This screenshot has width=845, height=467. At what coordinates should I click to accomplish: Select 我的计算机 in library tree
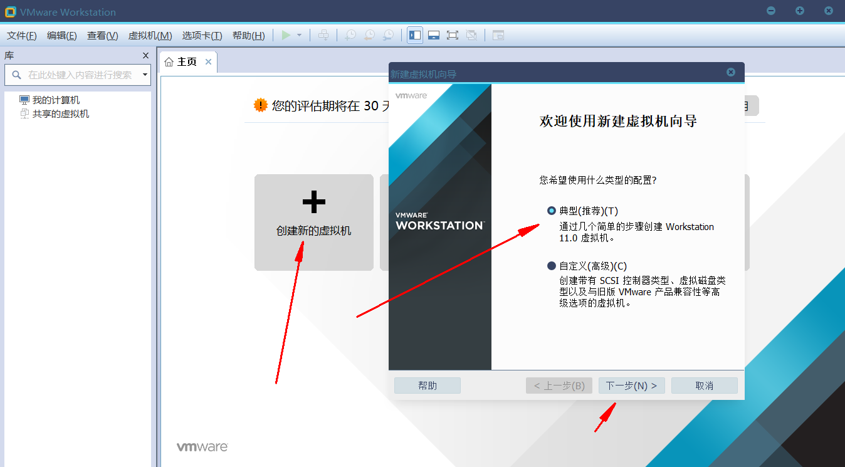coord(56,100)
